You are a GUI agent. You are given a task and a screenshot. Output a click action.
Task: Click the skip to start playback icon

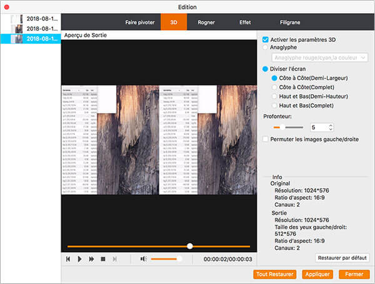tap(68, 258)
